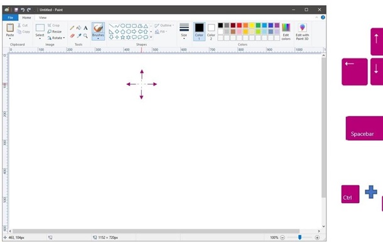Choose the Five-point star shape
The width and height of the screenshot is (383, 242).
123,38
